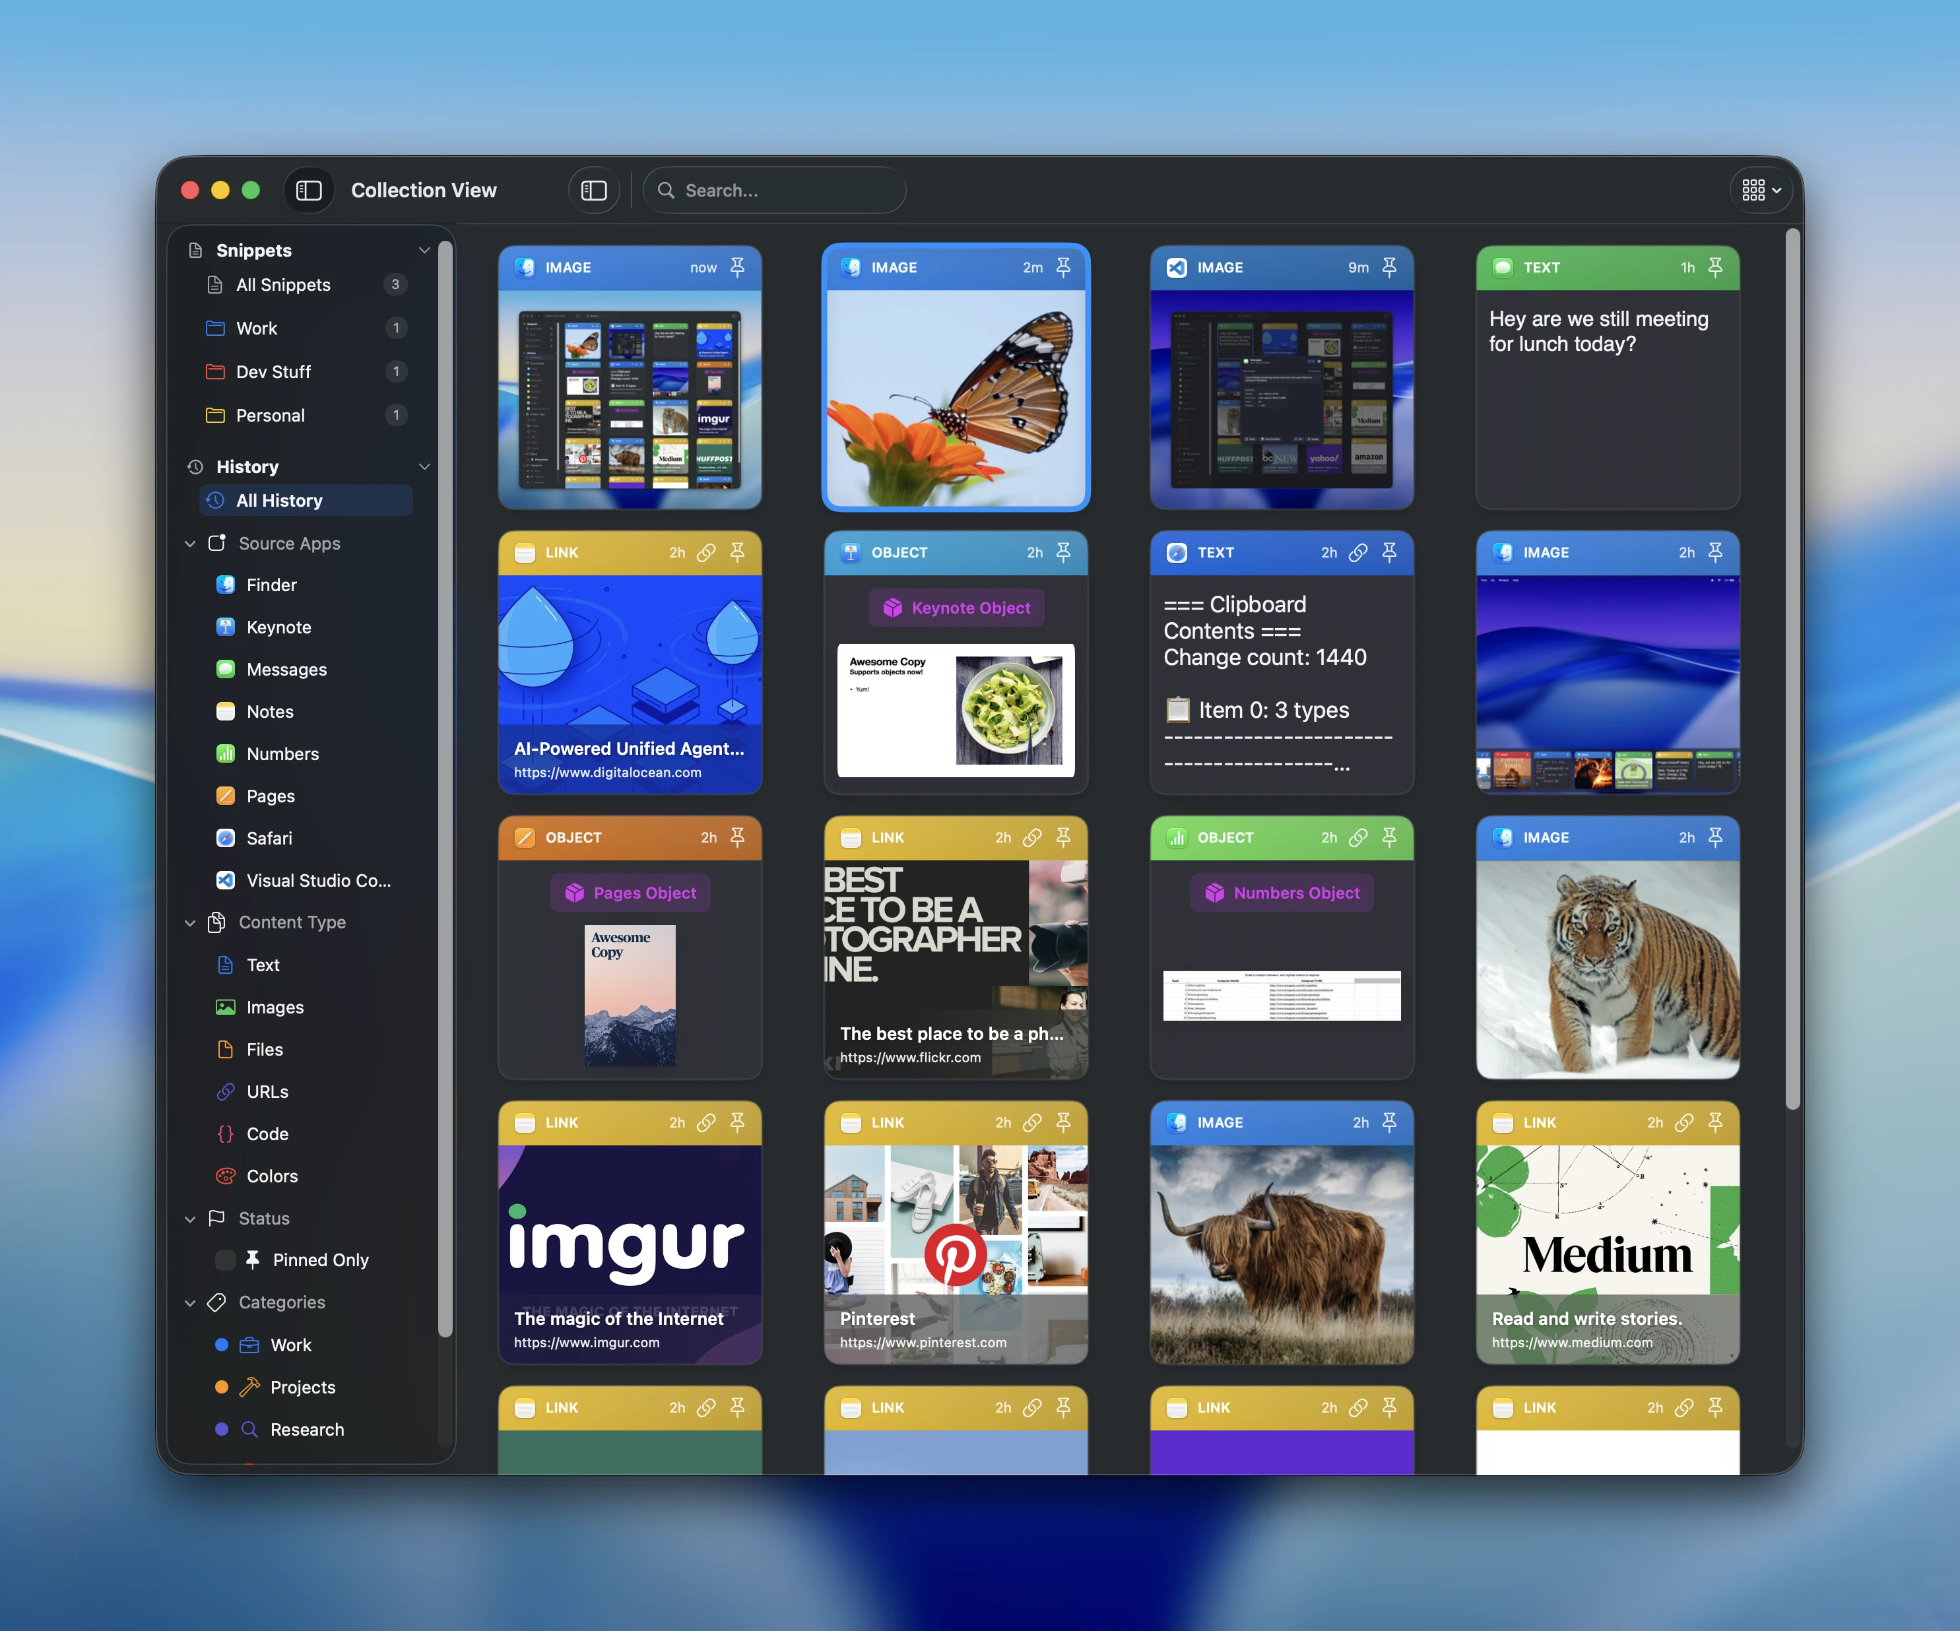Collapse the Content Type group

[x=191, y=923]
